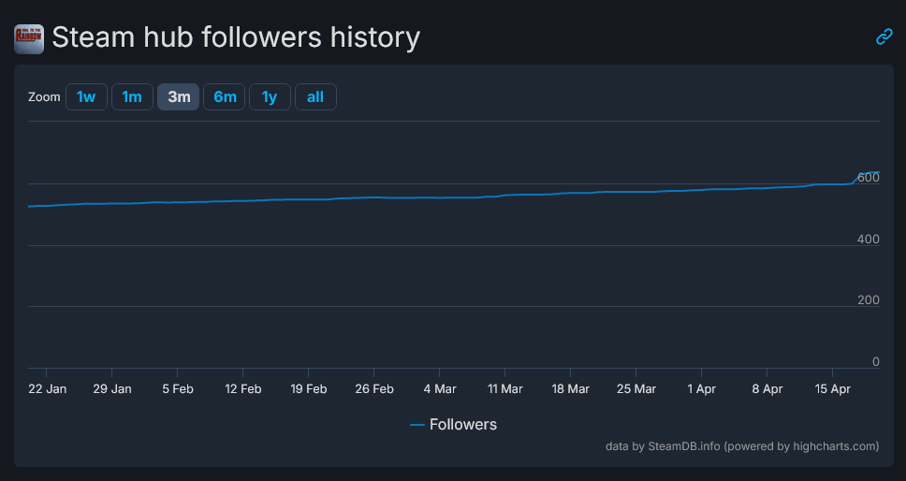
Task: Click the permalink chain icon
Action: [884, 36]
